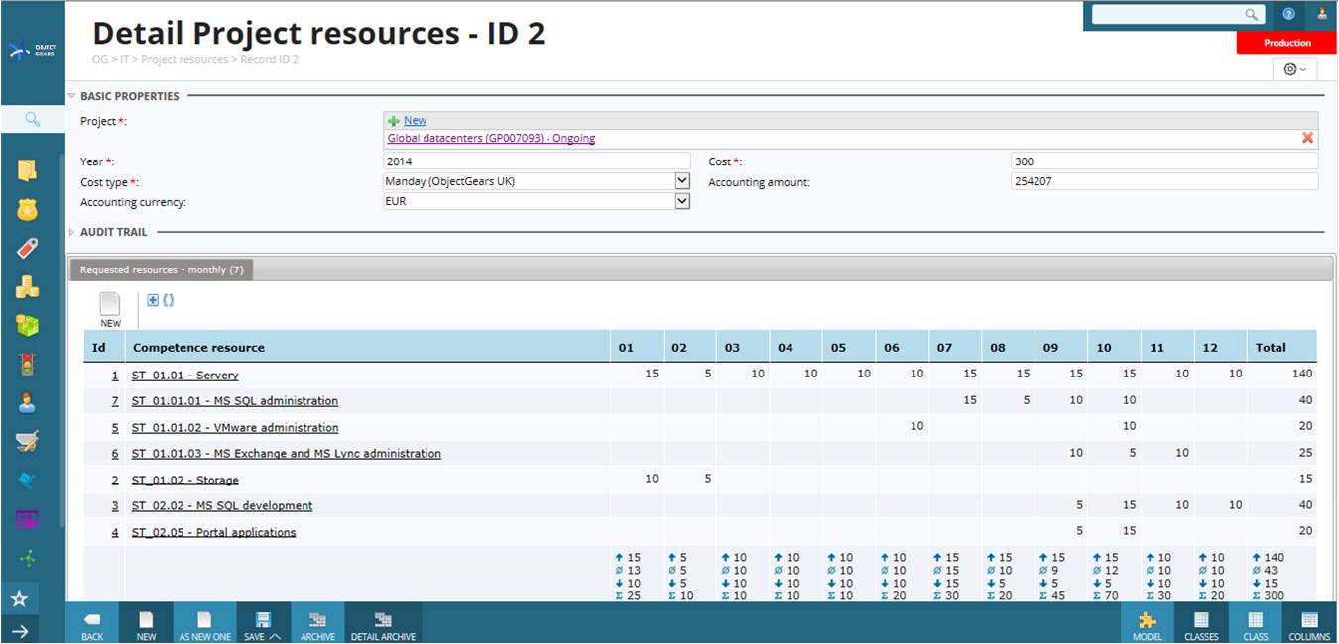Open VMware administration resource link
This screenshot has width=1339, height=644.
(235, 428)
